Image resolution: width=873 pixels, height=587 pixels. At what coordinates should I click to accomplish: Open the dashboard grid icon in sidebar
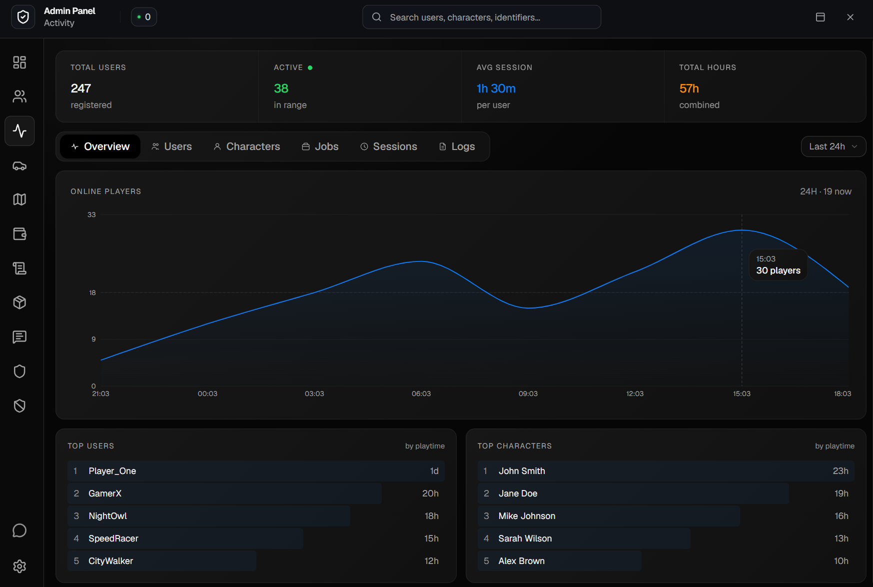19,62
